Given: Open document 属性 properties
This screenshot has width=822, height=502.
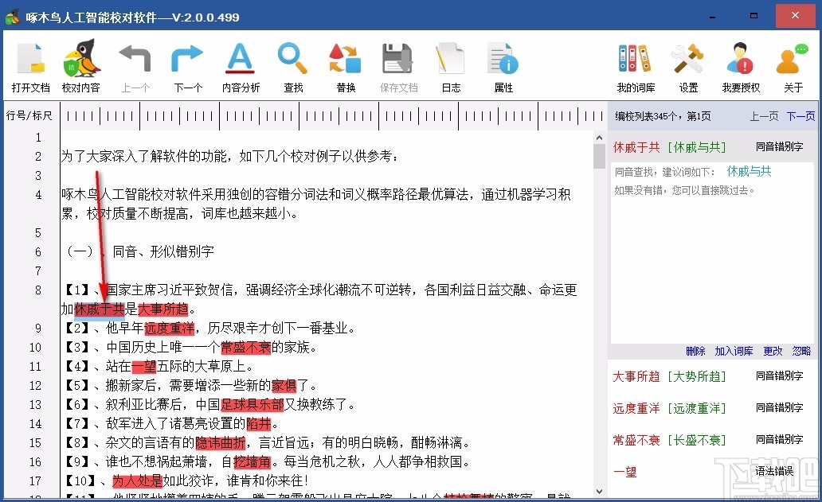Looking at the screenshot, I should 503,67.
